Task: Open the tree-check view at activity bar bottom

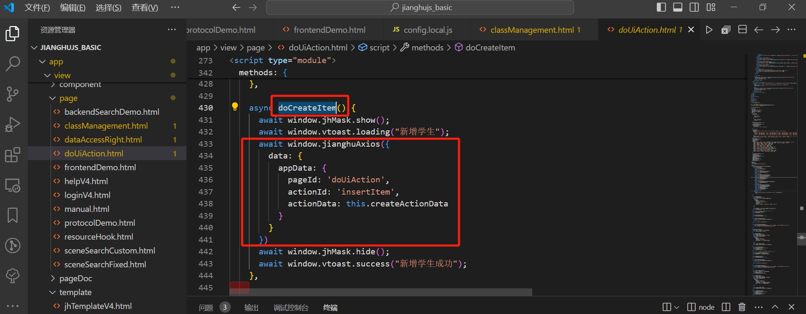Action: (13, 276)
